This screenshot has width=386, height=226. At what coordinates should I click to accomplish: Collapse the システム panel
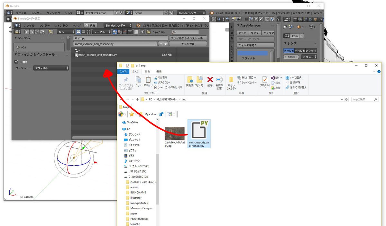pos(15,38)
